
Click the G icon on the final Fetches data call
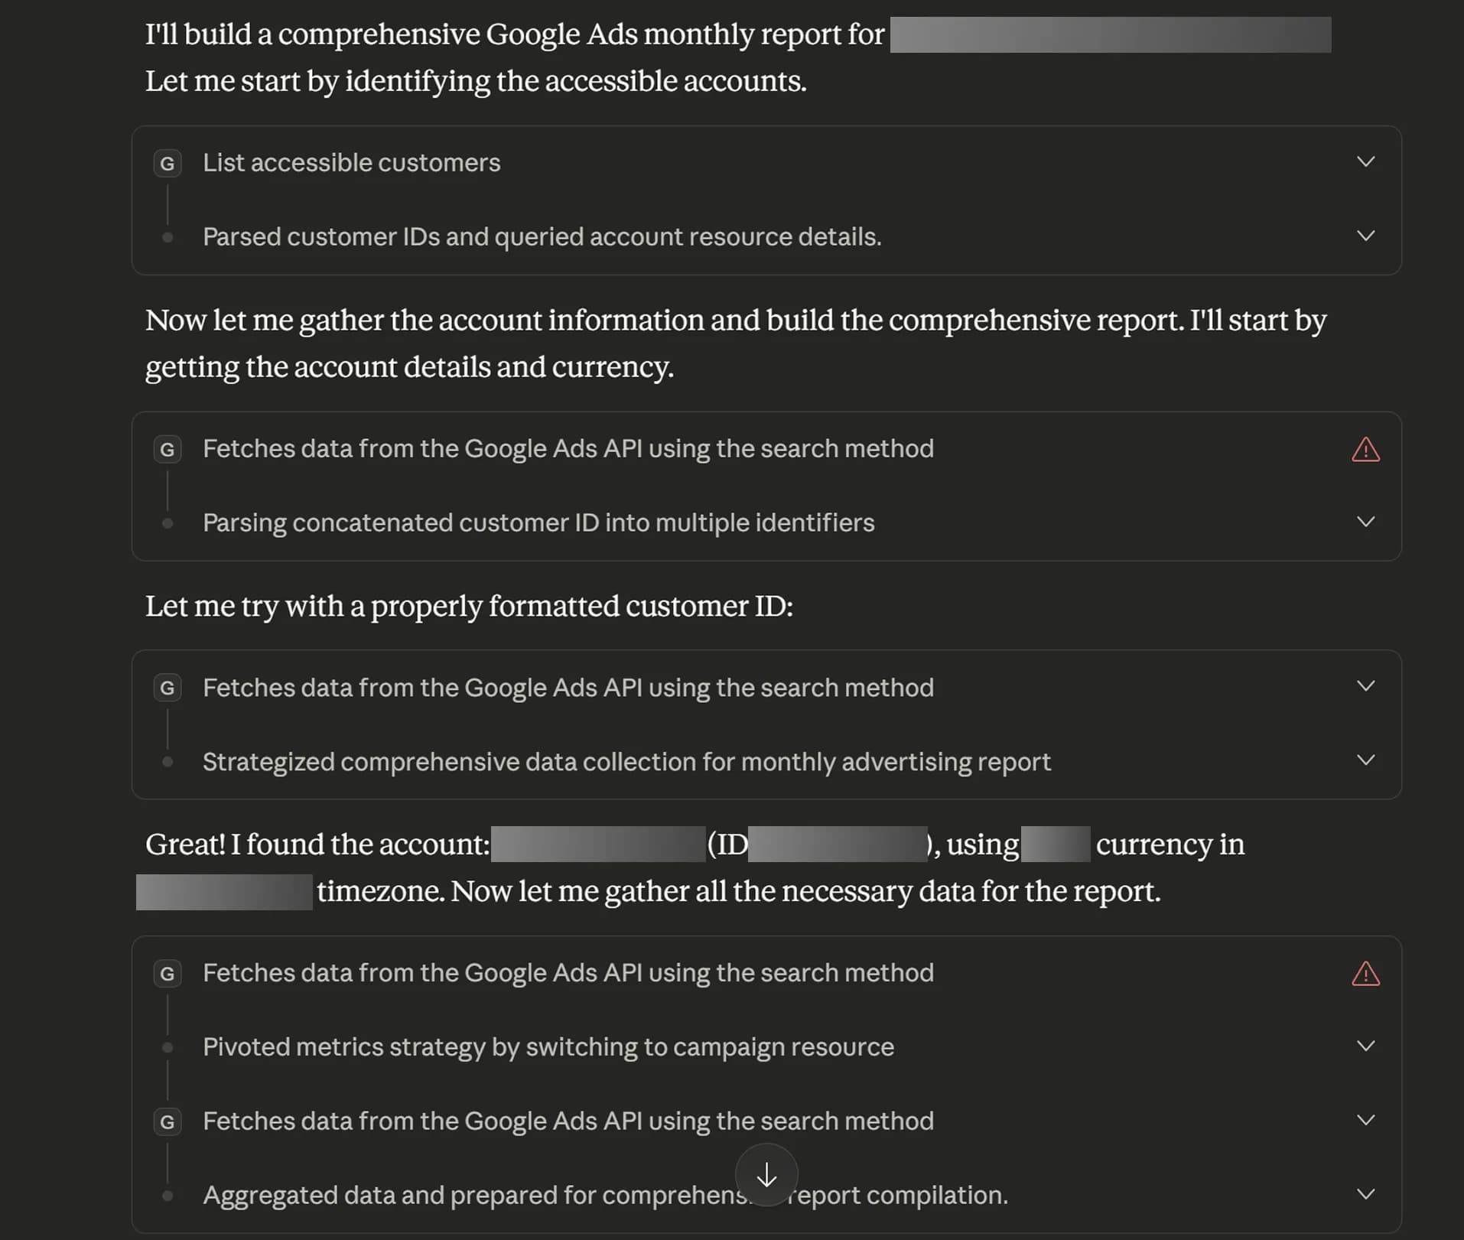click(168, 1122)
